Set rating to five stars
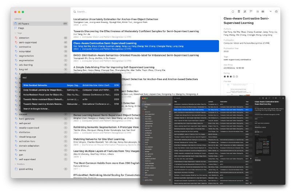The width and height of the screenshot is (291, 192). point(237,76)
